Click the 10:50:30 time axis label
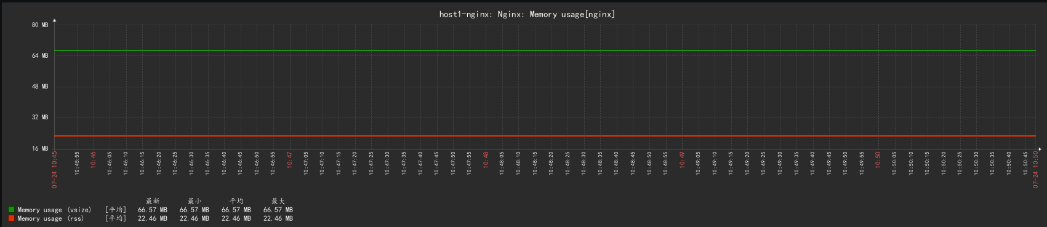The image size is (1047, 227). (976, 163)
